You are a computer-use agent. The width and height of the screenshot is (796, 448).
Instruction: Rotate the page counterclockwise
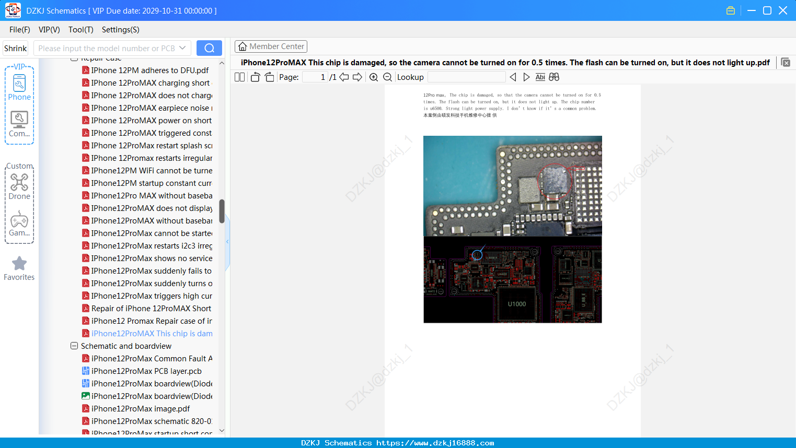click(255, 77)
